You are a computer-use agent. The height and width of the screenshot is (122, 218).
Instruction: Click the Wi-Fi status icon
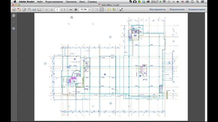point(164,2)
